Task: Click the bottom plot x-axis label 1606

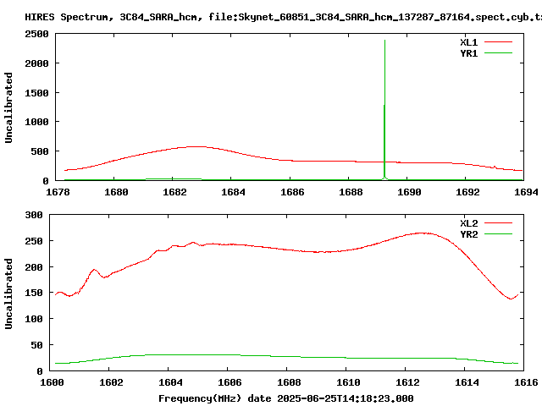Action: pos(230,382)
